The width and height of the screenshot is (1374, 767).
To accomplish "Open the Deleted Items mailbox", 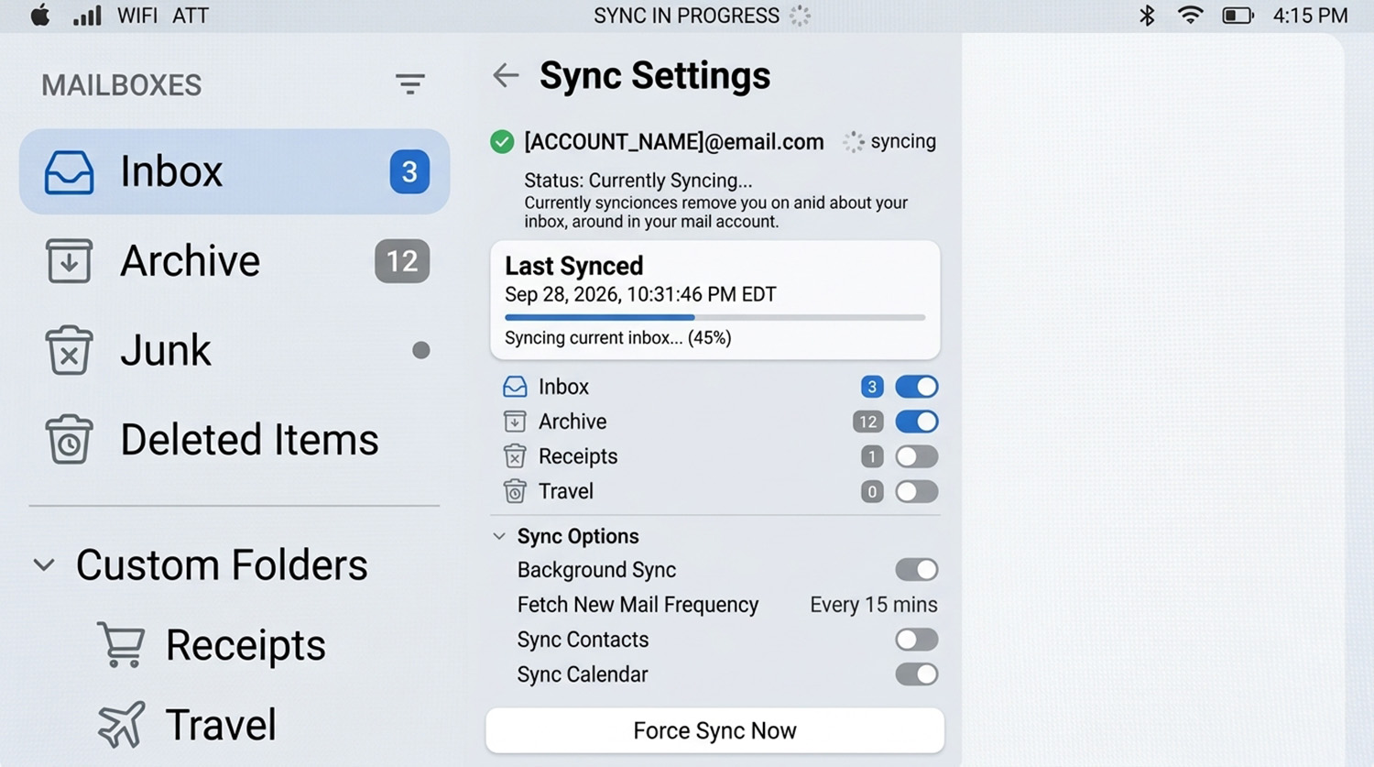I will (234, 439).
